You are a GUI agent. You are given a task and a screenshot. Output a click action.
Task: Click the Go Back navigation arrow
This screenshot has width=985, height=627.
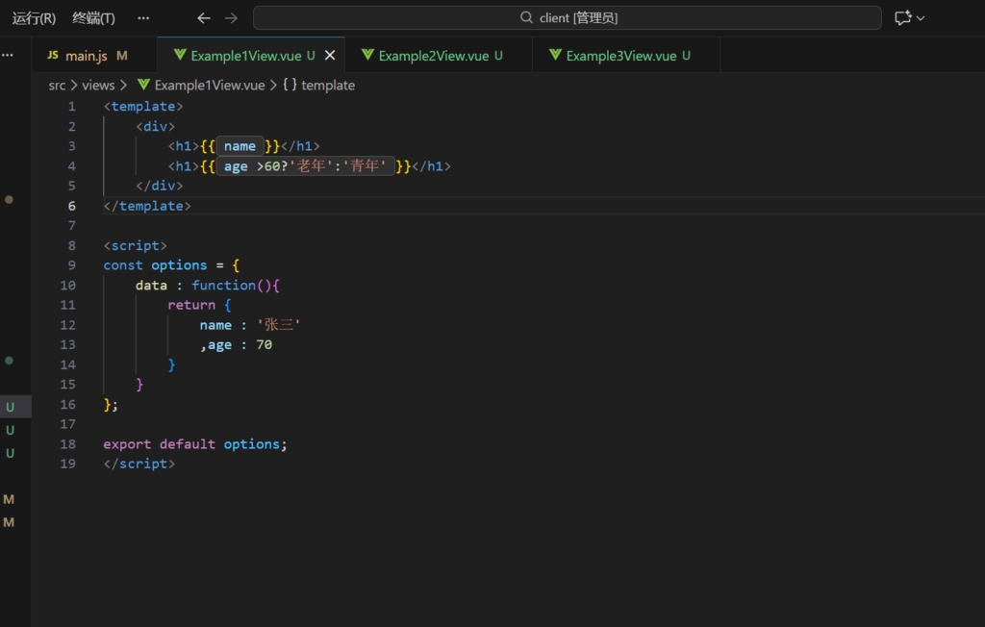pyautogui.click(x=203, y=18)
